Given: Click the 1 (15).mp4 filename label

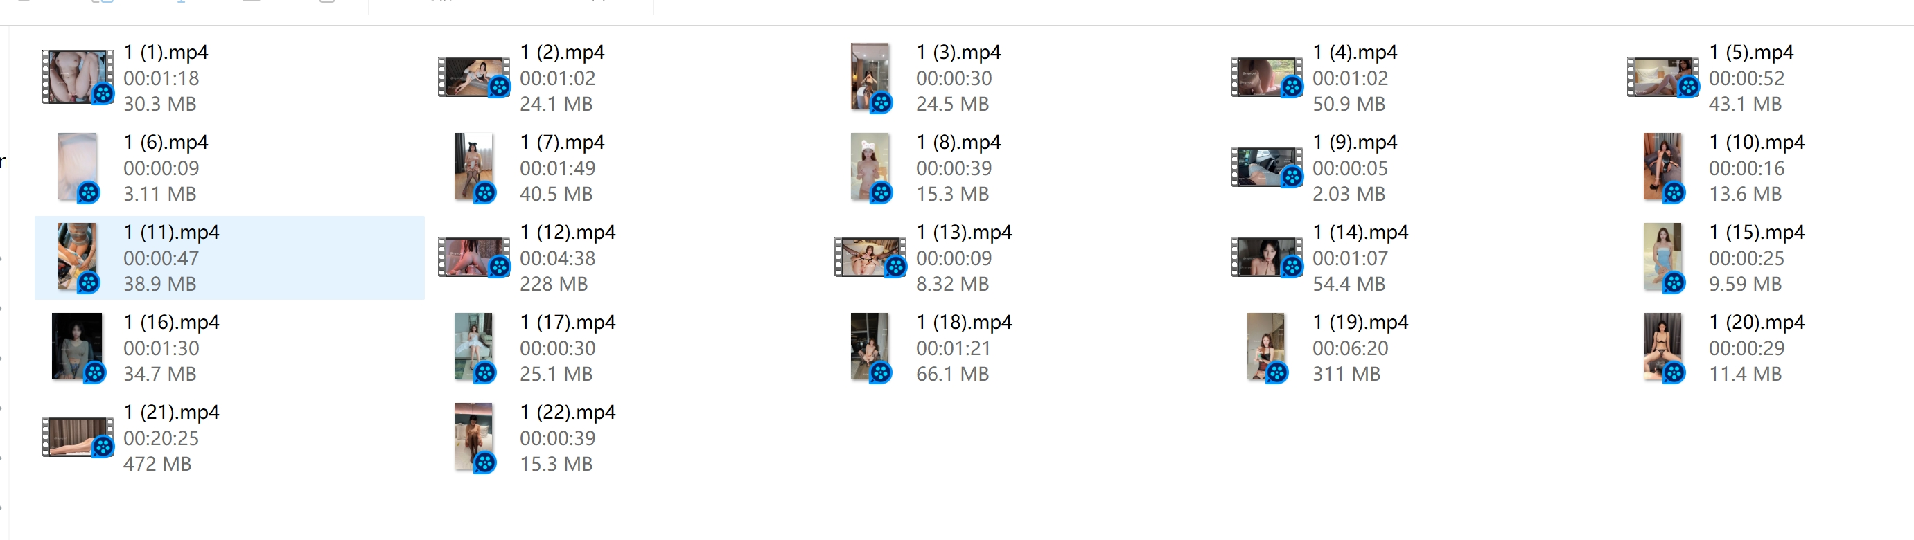Looking at the screenshot, I should pos(1757,232).
